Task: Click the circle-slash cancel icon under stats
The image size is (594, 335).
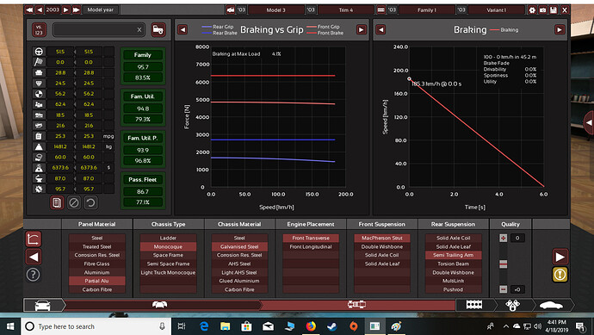Action: 74,202
